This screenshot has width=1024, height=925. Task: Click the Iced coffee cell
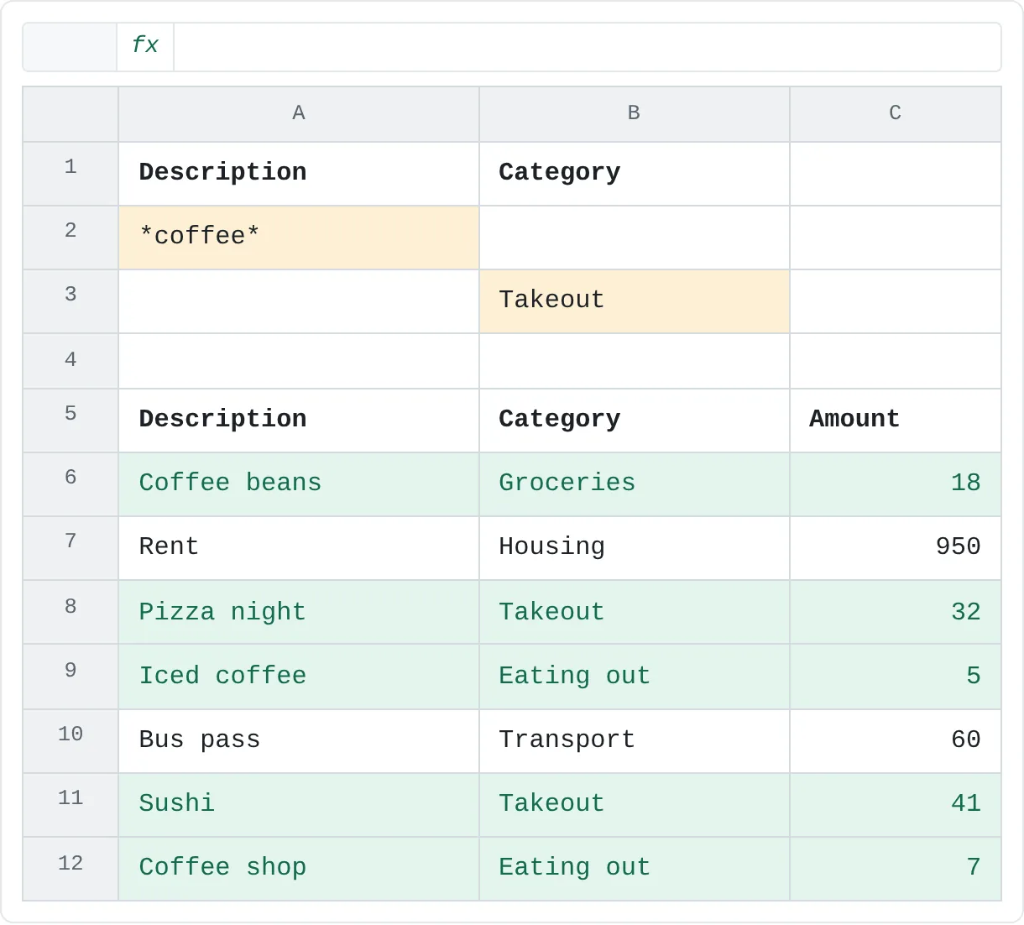pyautogui.click(x=299, y=677)
